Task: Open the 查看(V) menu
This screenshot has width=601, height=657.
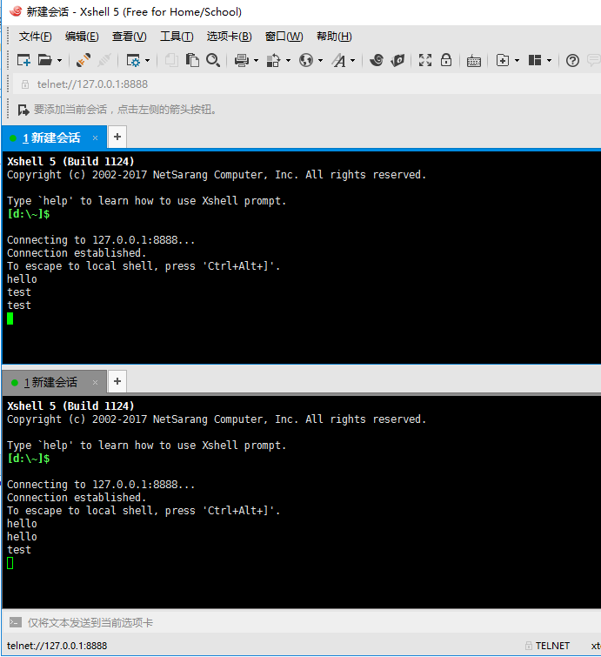Action: pos(129,37)
